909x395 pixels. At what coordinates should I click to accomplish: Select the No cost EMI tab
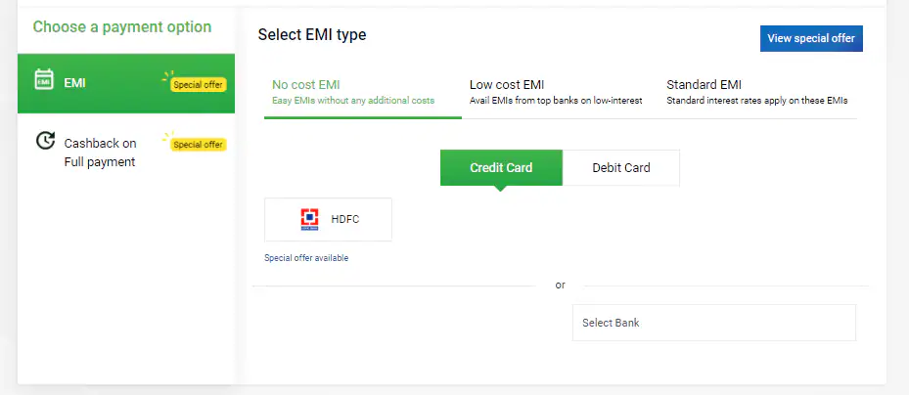306,85
